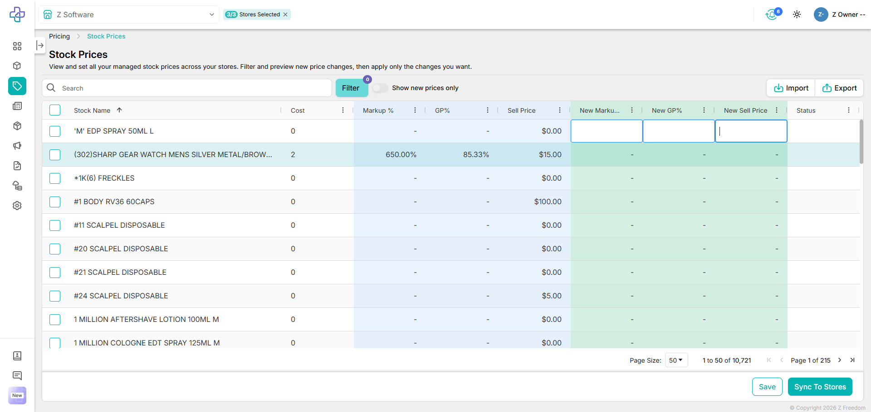Go to Pricing breadcrumb
871x412 pixels.
[x=59, y=36]
